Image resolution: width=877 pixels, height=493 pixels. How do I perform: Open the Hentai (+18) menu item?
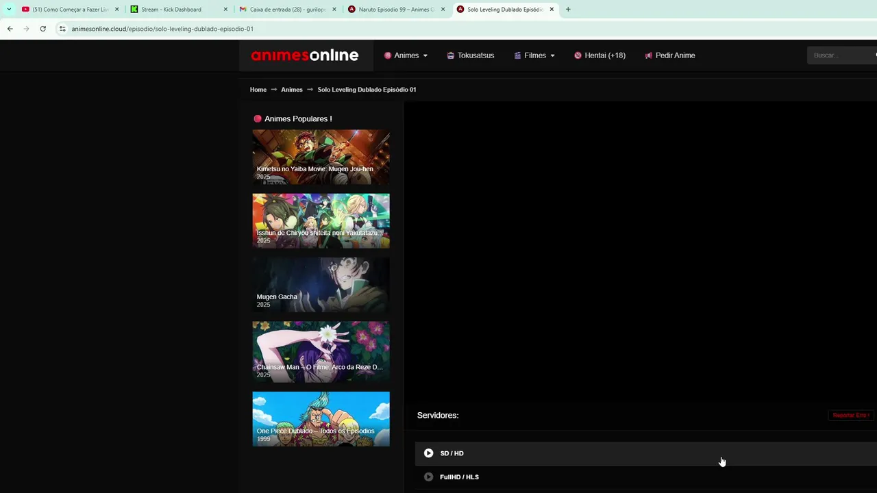click(600, 55)
